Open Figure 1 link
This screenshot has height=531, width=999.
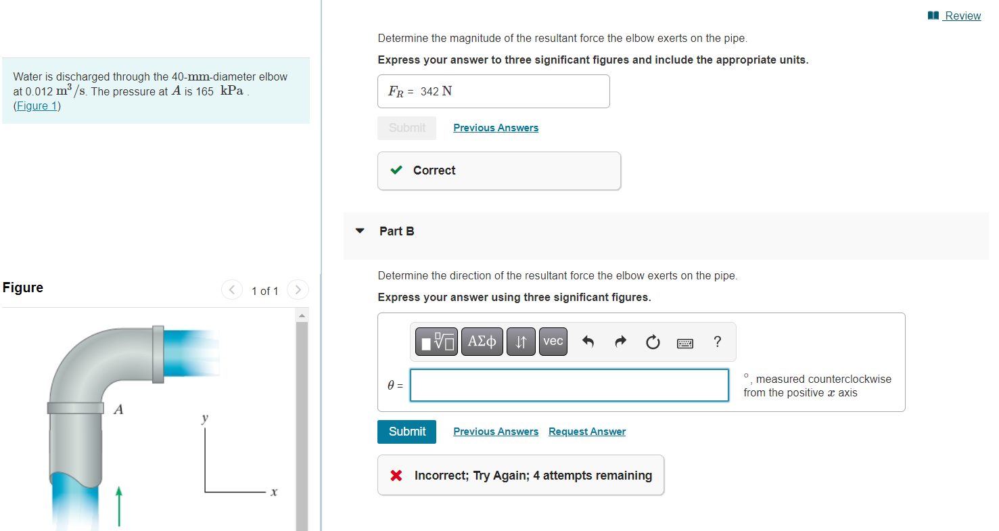pyautogui.click(x=36, y=105)
